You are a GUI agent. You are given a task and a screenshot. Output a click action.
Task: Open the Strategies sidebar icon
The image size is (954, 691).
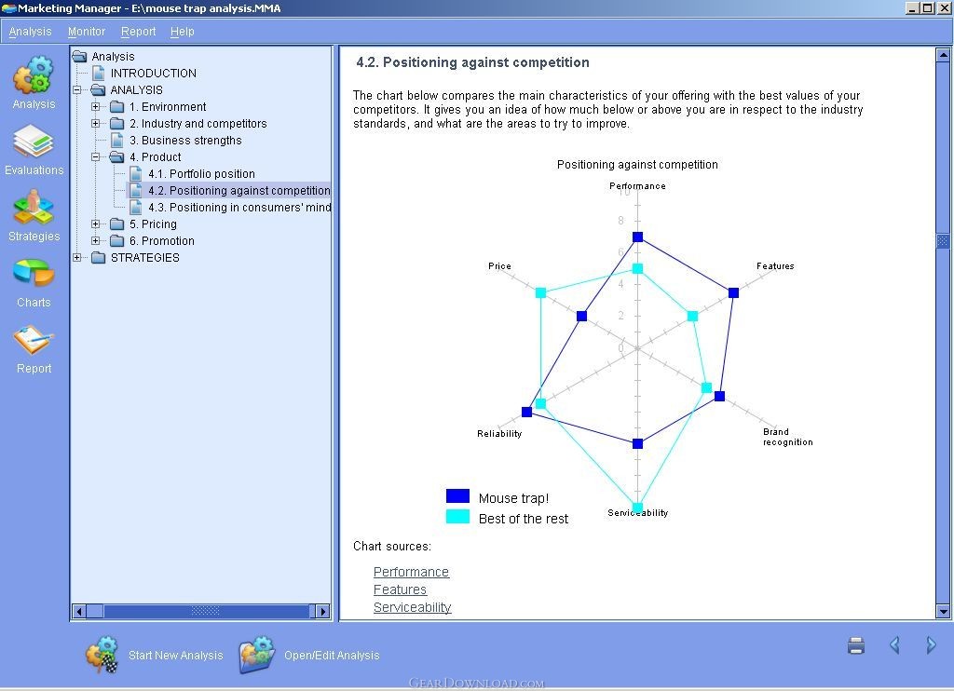[x=34, y=208]
